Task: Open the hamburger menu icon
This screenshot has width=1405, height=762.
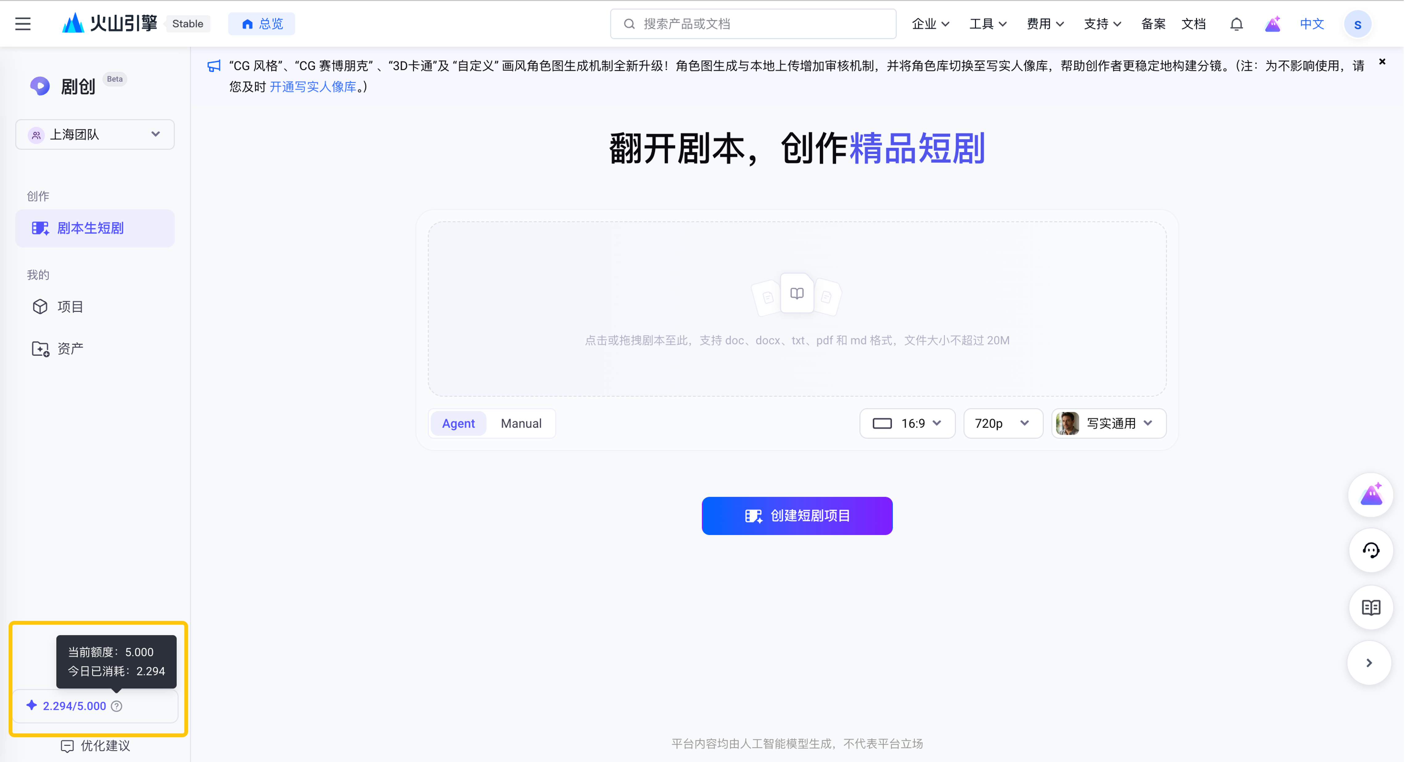Action: coord(23,24)
